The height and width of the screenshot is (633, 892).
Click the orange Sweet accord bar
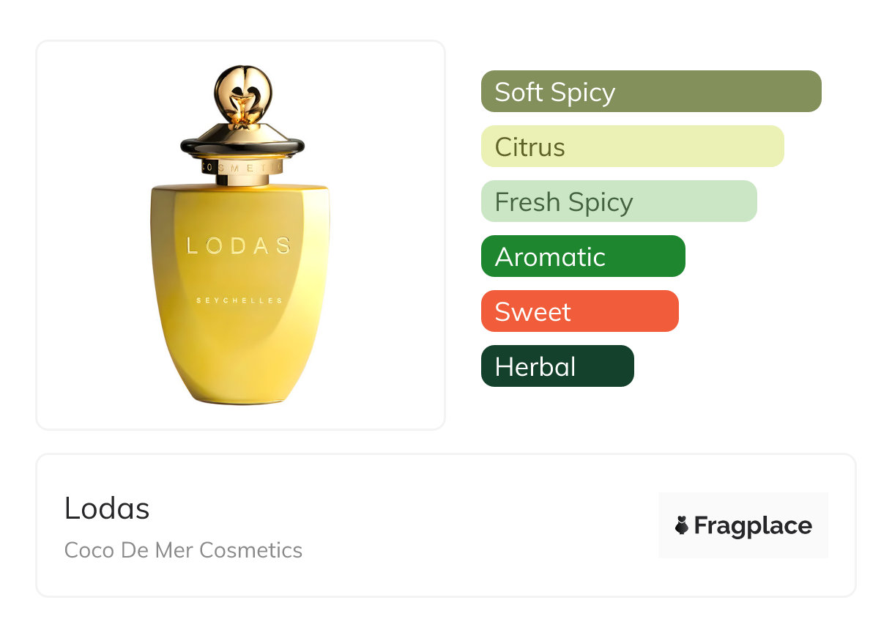[579, 311]
